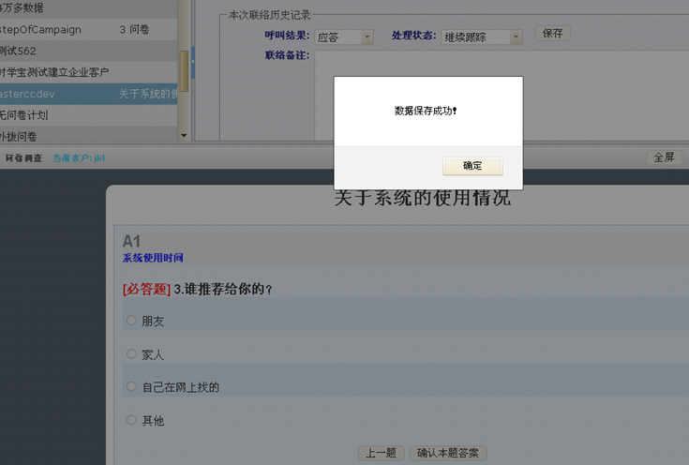
Task: Click the 问卷调查 tab label
Action: click(23, 158)
